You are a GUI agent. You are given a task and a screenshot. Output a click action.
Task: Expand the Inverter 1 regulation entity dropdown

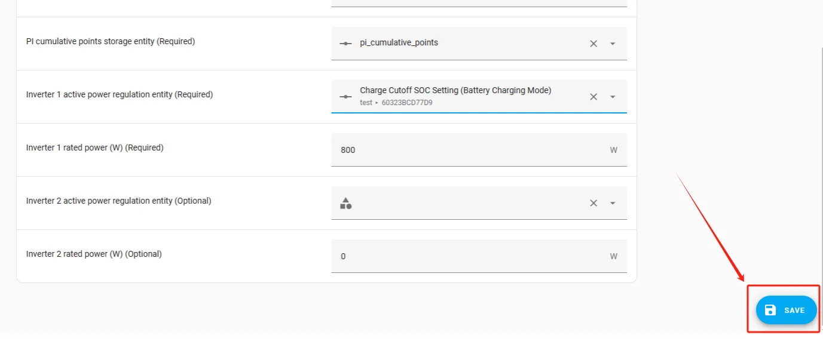tap(613, 97)
